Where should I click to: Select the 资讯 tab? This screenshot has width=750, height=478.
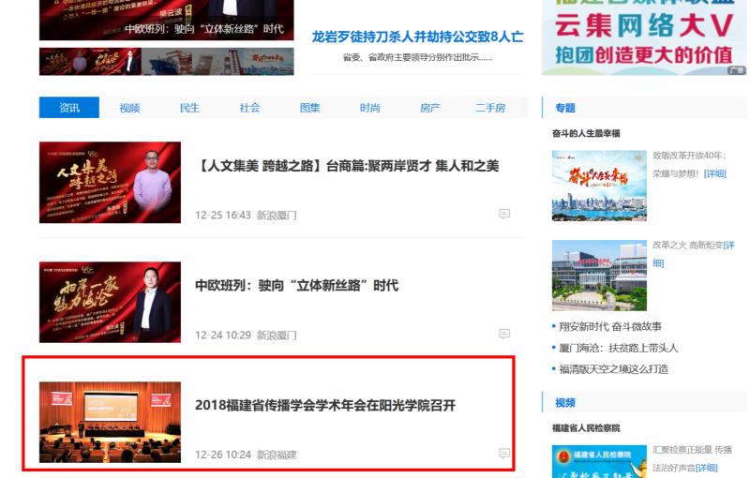click(69, 108)
